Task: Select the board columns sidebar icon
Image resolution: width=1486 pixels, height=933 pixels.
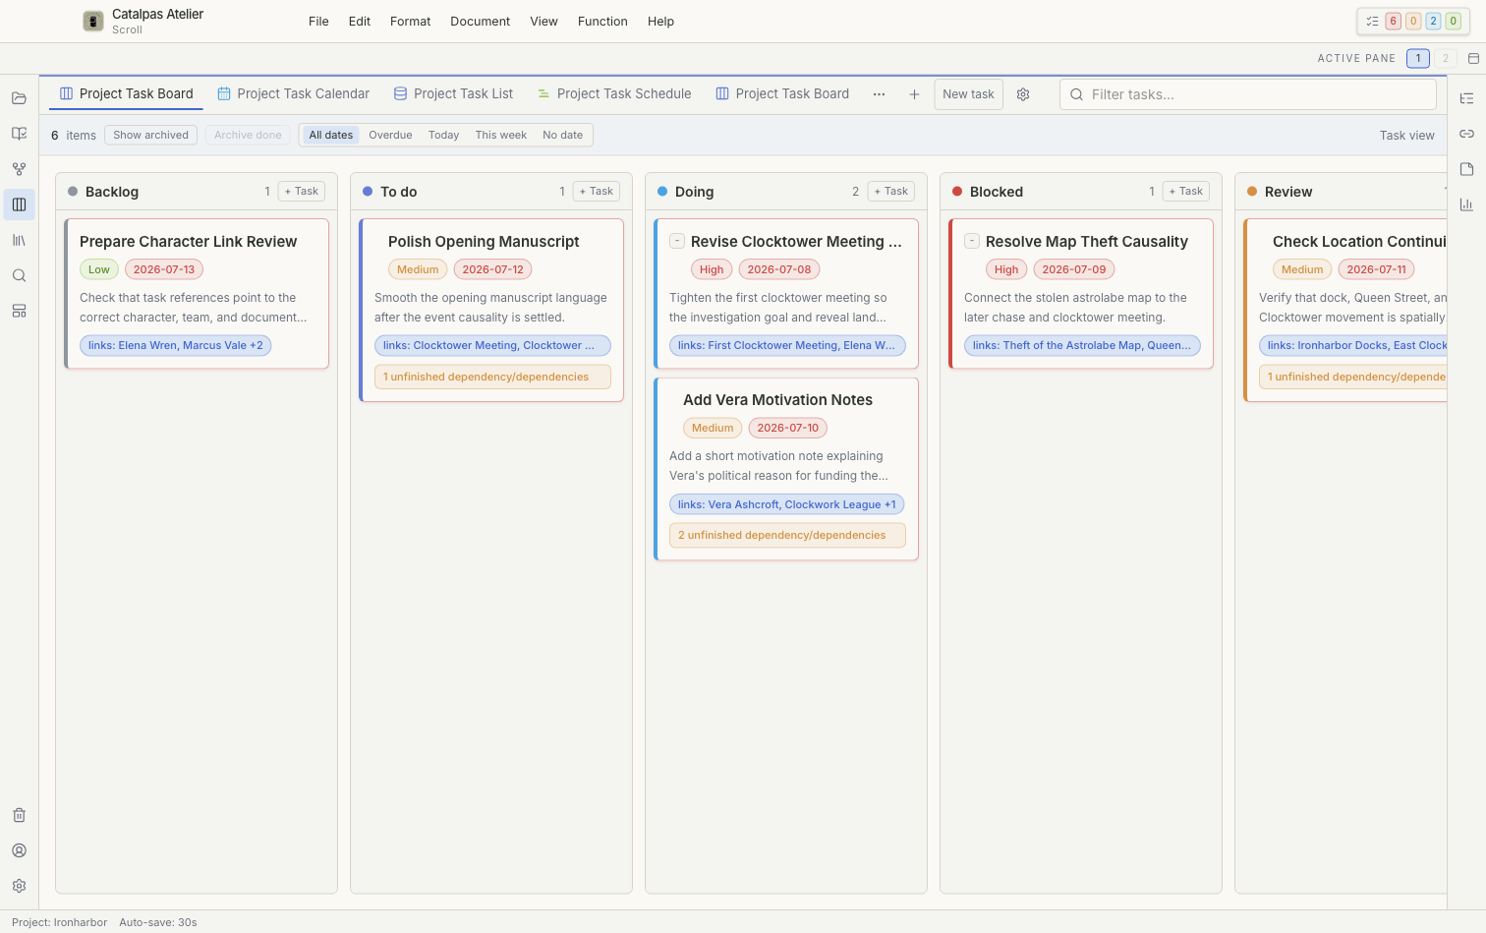Action: click(19, 204)
